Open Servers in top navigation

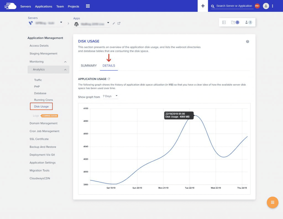click(25, 6)
